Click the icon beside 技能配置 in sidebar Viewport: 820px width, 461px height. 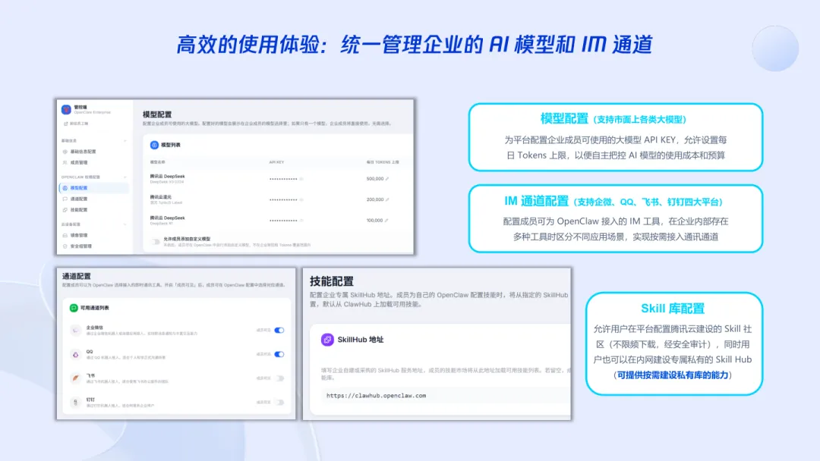click(x=65, y=210)
